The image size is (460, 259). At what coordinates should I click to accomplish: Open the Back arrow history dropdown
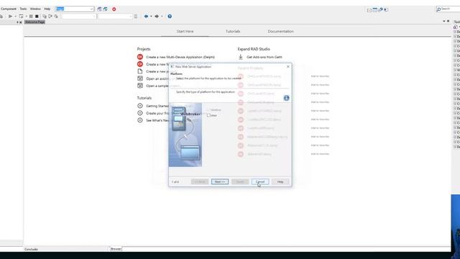151,17
